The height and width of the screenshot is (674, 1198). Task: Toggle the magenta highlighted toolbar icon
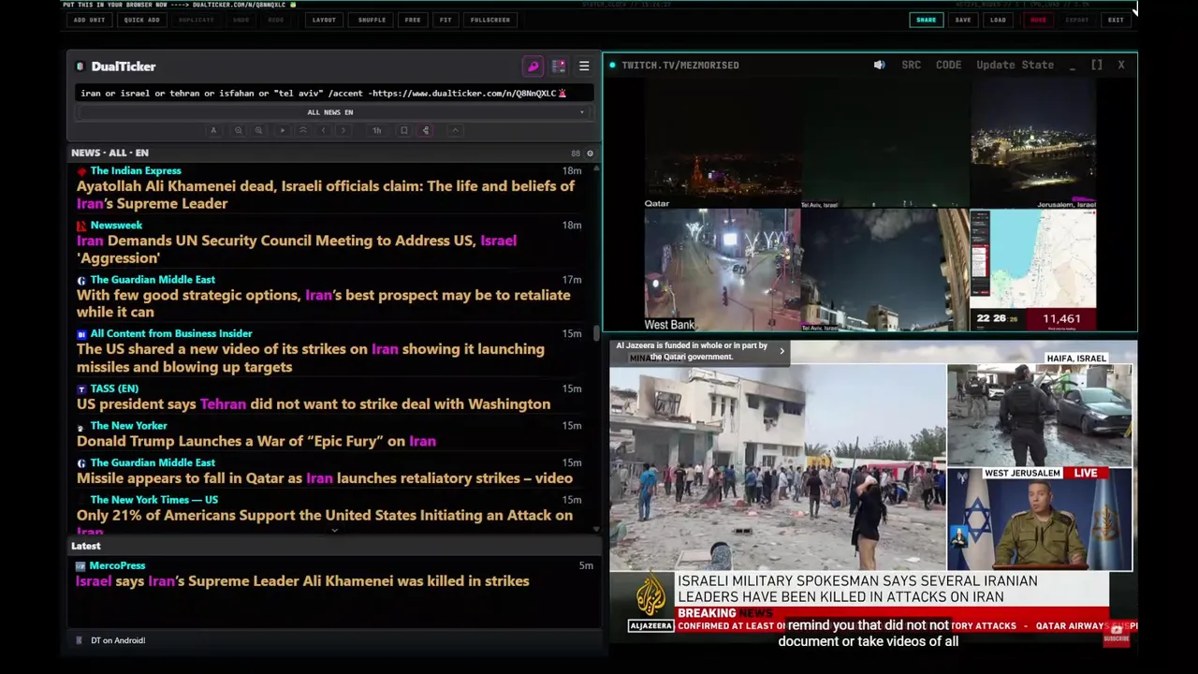pos(426,130)
